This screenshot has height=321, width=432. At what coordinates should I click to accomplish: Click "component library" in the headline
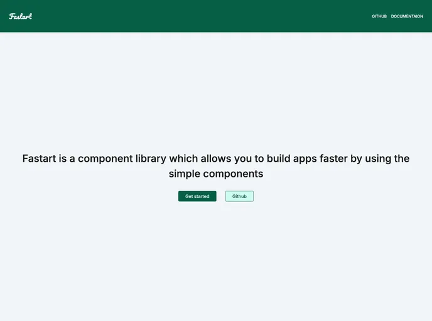click(123, 159)
